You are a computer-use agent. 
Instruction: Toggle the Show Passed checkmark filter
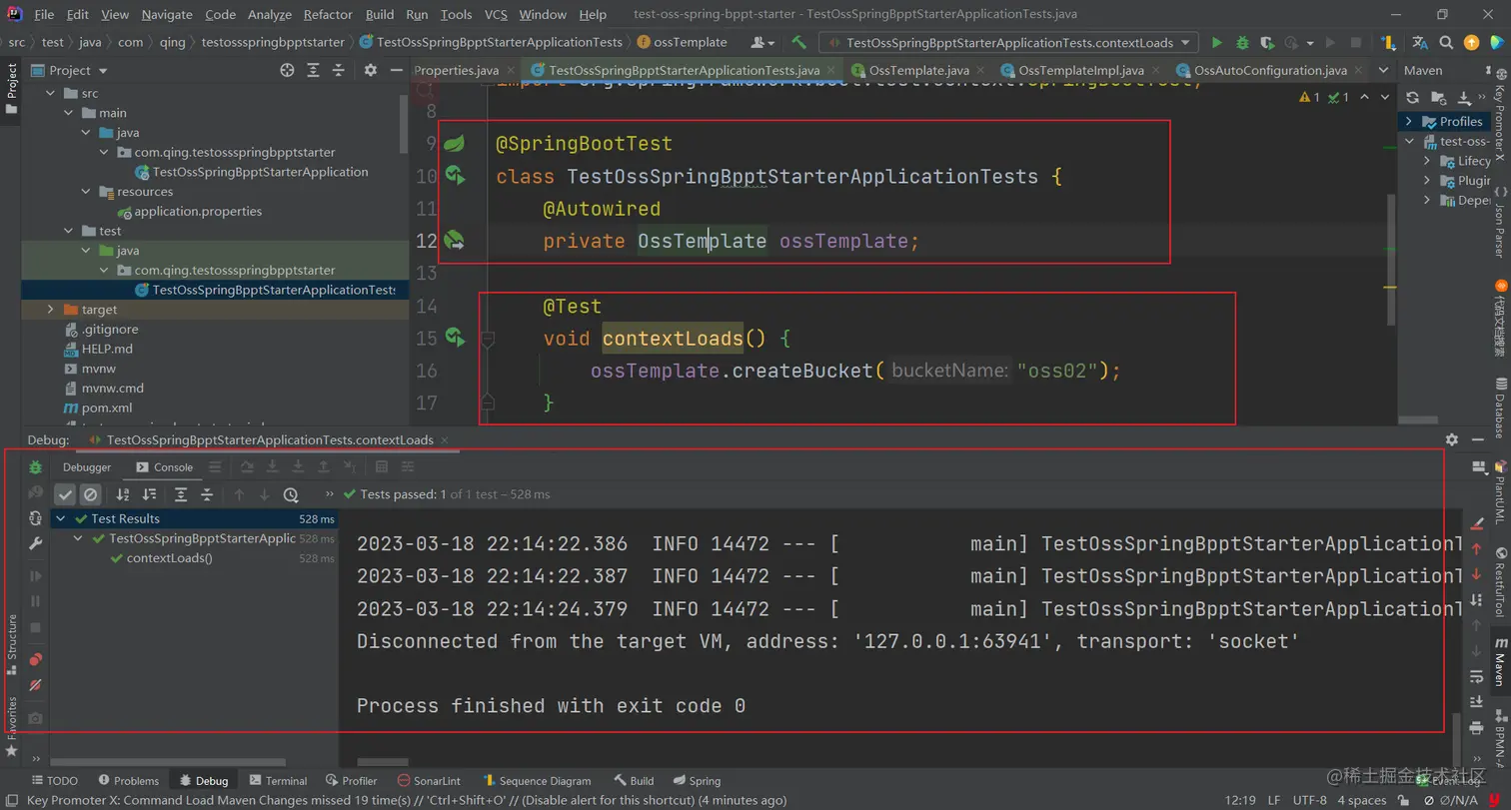[x=65, y=494]
